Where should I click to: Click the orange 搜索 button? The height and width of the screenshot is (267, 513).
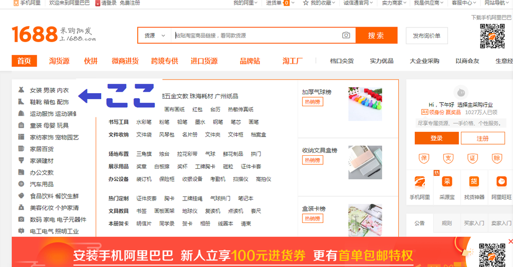tap(376, 36)
